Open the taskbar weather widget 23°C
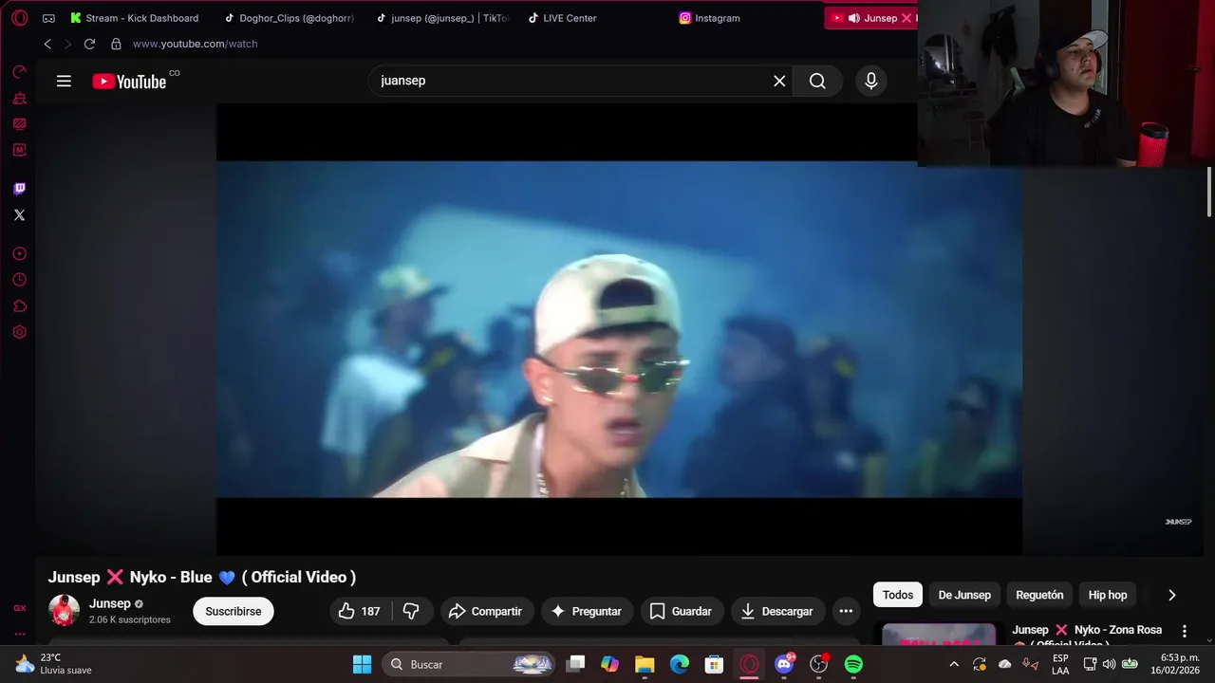The image size is (1215, 683). click(x=54, y=664)
